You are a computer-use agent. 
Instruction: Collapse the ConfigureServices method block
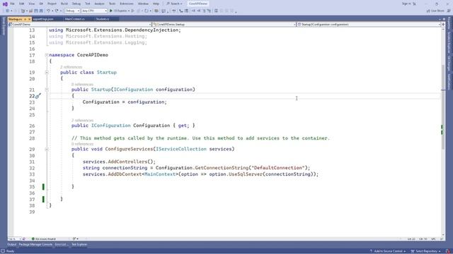point(47,149)
